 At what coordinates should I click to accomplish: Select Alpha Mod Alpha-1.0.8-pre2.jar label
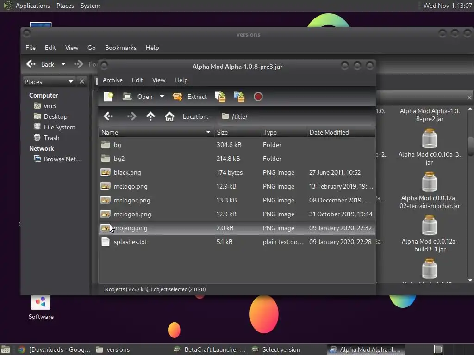tap(430, 115)
